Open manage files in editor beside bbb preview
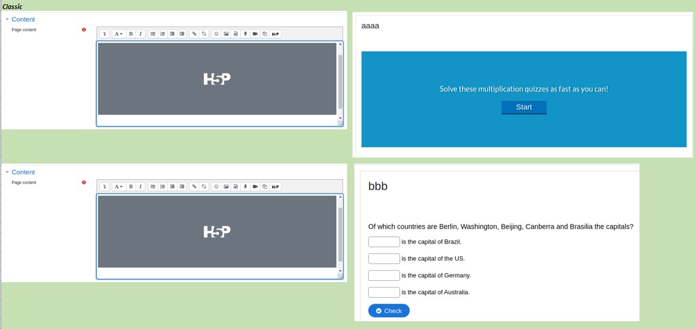The image size is (696, 329). click(x=265, y=186)
